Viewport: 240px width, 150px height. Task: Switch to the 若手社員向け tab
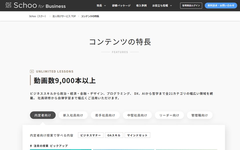pyautogui.click(x=105, y=115)
